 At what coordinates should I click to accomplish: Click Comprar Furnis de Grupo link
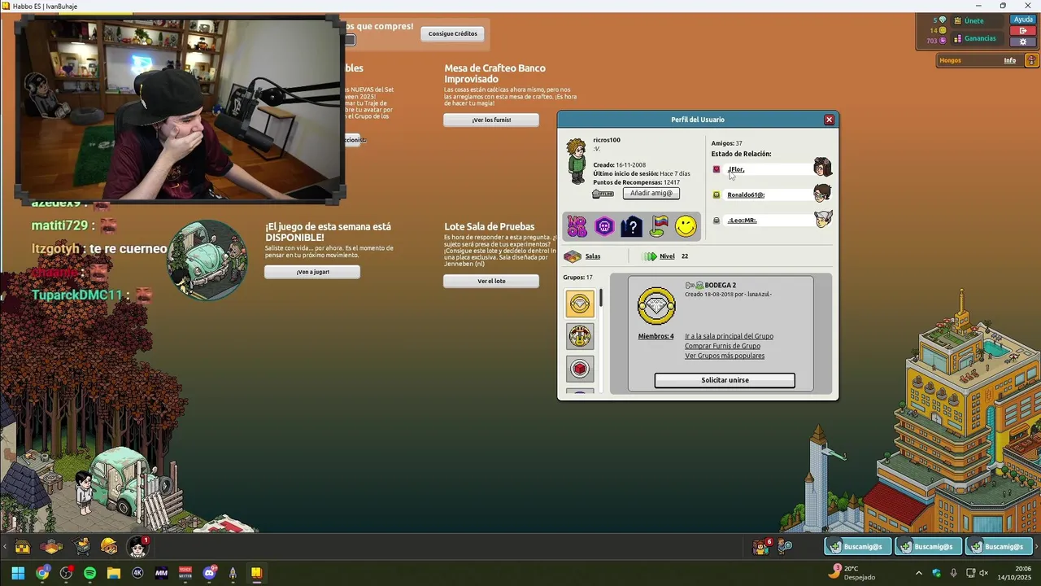[722, 346]
